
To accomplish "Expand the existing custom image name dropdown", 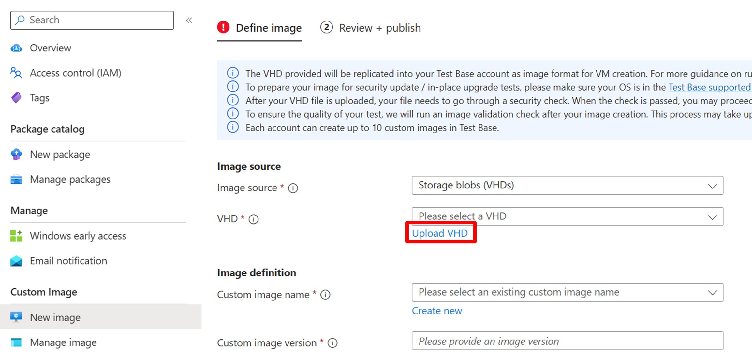I will tap(567, 292).
